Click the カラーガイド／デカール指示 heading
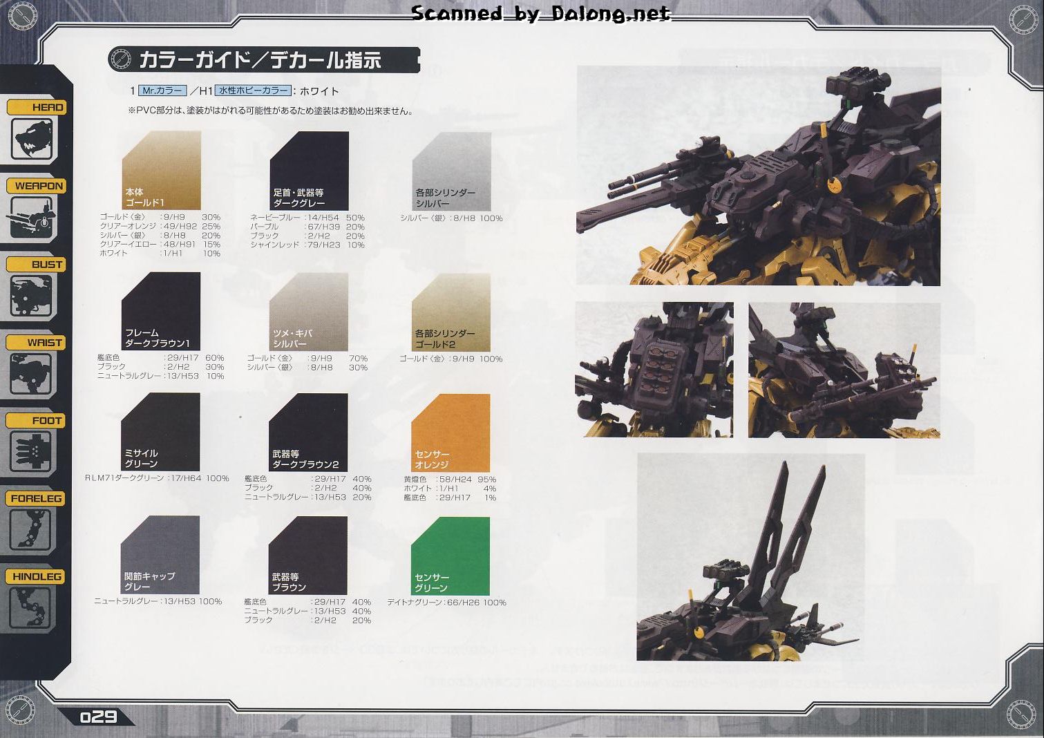Image resolution: width=1044 pixels, height=738 pixels. 260,60
